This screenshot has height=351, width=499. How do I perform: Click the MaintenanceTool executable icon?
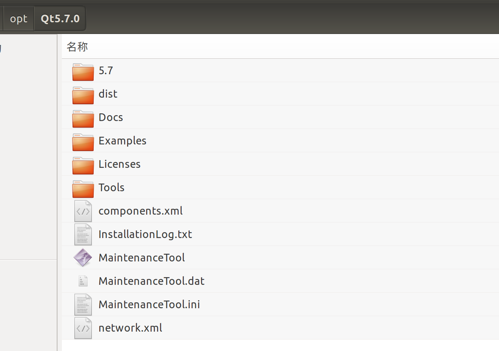pyautogui.click(x=83, y=257)
